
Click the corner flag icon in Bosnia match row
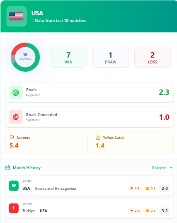point(132,189)
